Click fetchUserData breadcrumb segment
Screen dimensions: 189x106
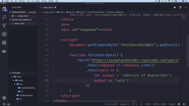[x=97, y=12]
